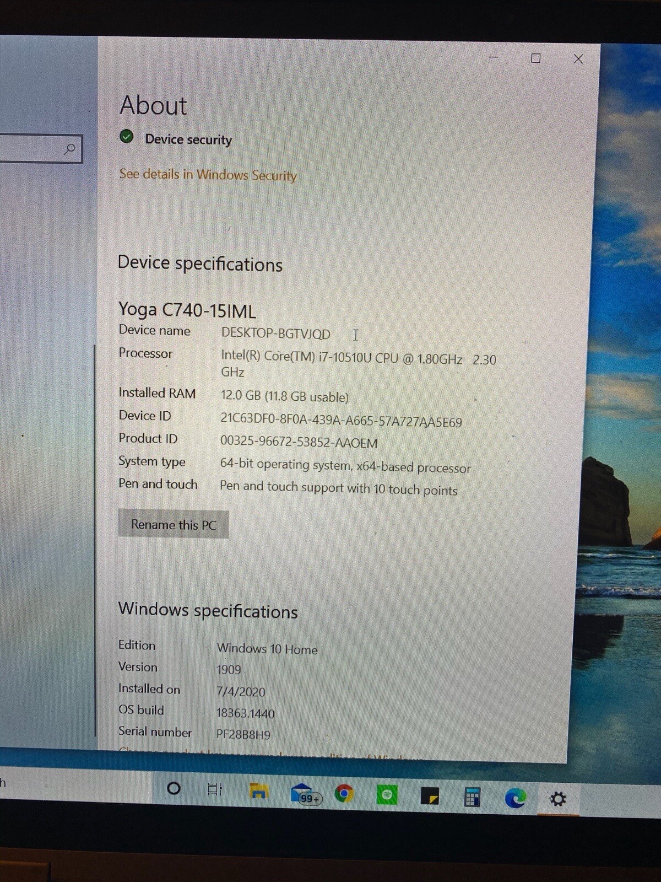Select Product ID 00325-96672-53852-AAOEM
The width and height of the screenshot is (661, 882).
[x=299, y=442]
